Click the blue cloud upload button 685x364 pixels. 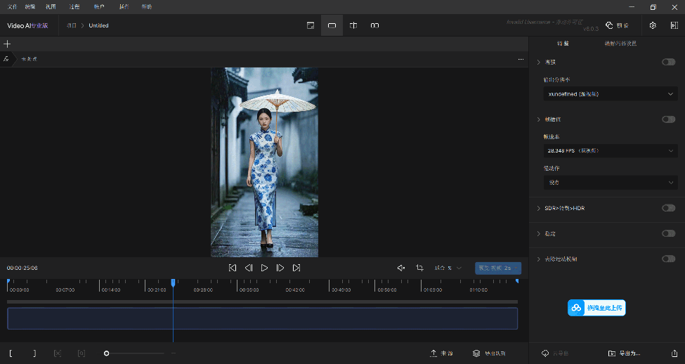point(596,308)
